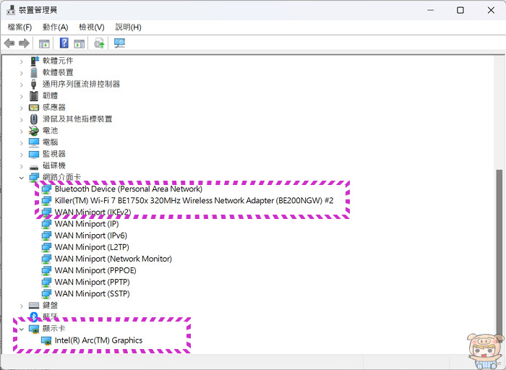Open the 說明(H) menu

click(x=128, y=27)
